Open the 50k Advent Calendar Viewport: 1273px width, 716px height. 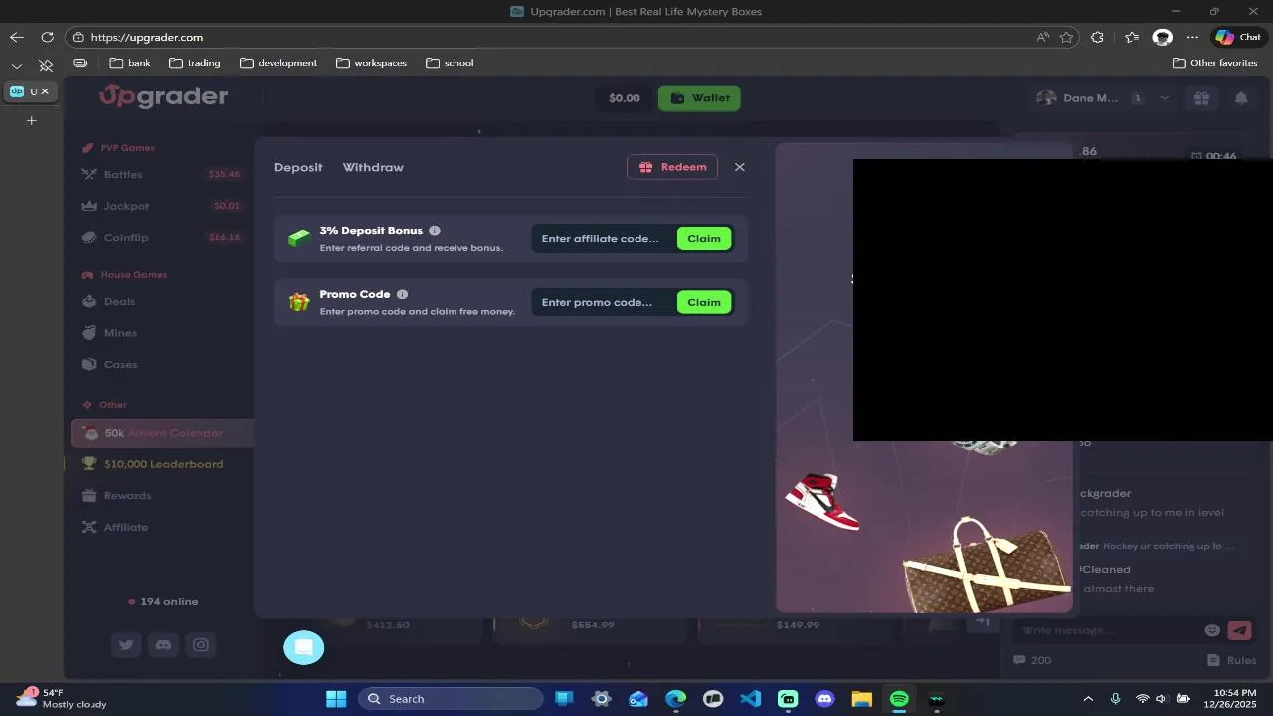(x=162, y=433)
